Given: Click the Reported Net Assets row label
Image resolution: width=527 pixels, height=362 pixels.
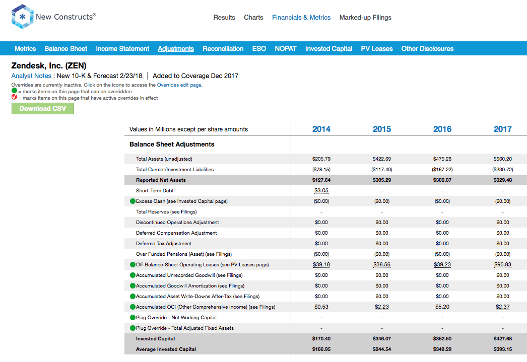Looking at the screenshot, I should pyautogui.click(x=161, y=180).
